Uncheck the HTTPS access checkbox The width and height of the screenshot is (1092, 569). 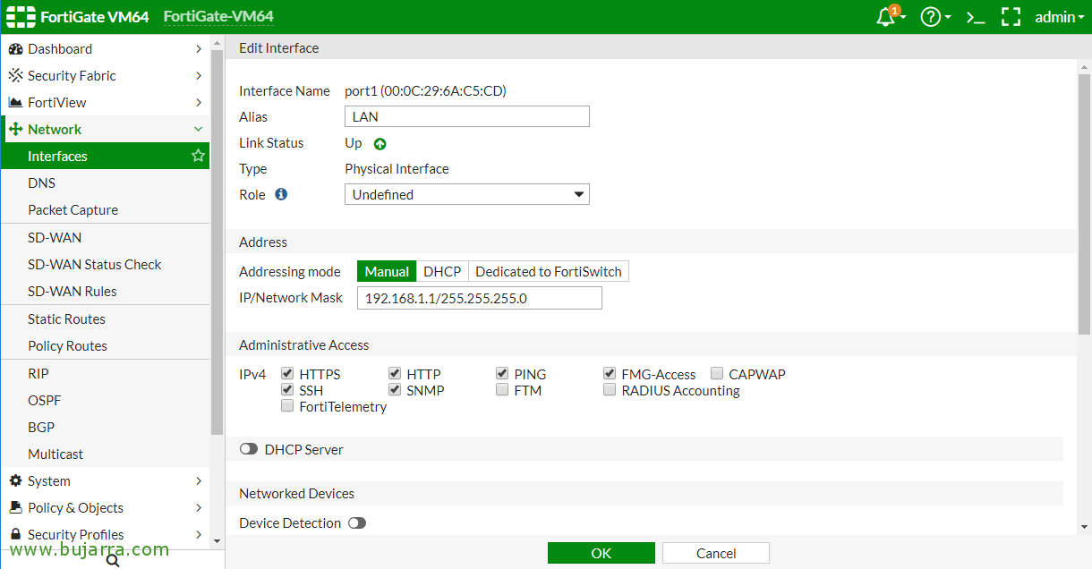coord(287,374)
